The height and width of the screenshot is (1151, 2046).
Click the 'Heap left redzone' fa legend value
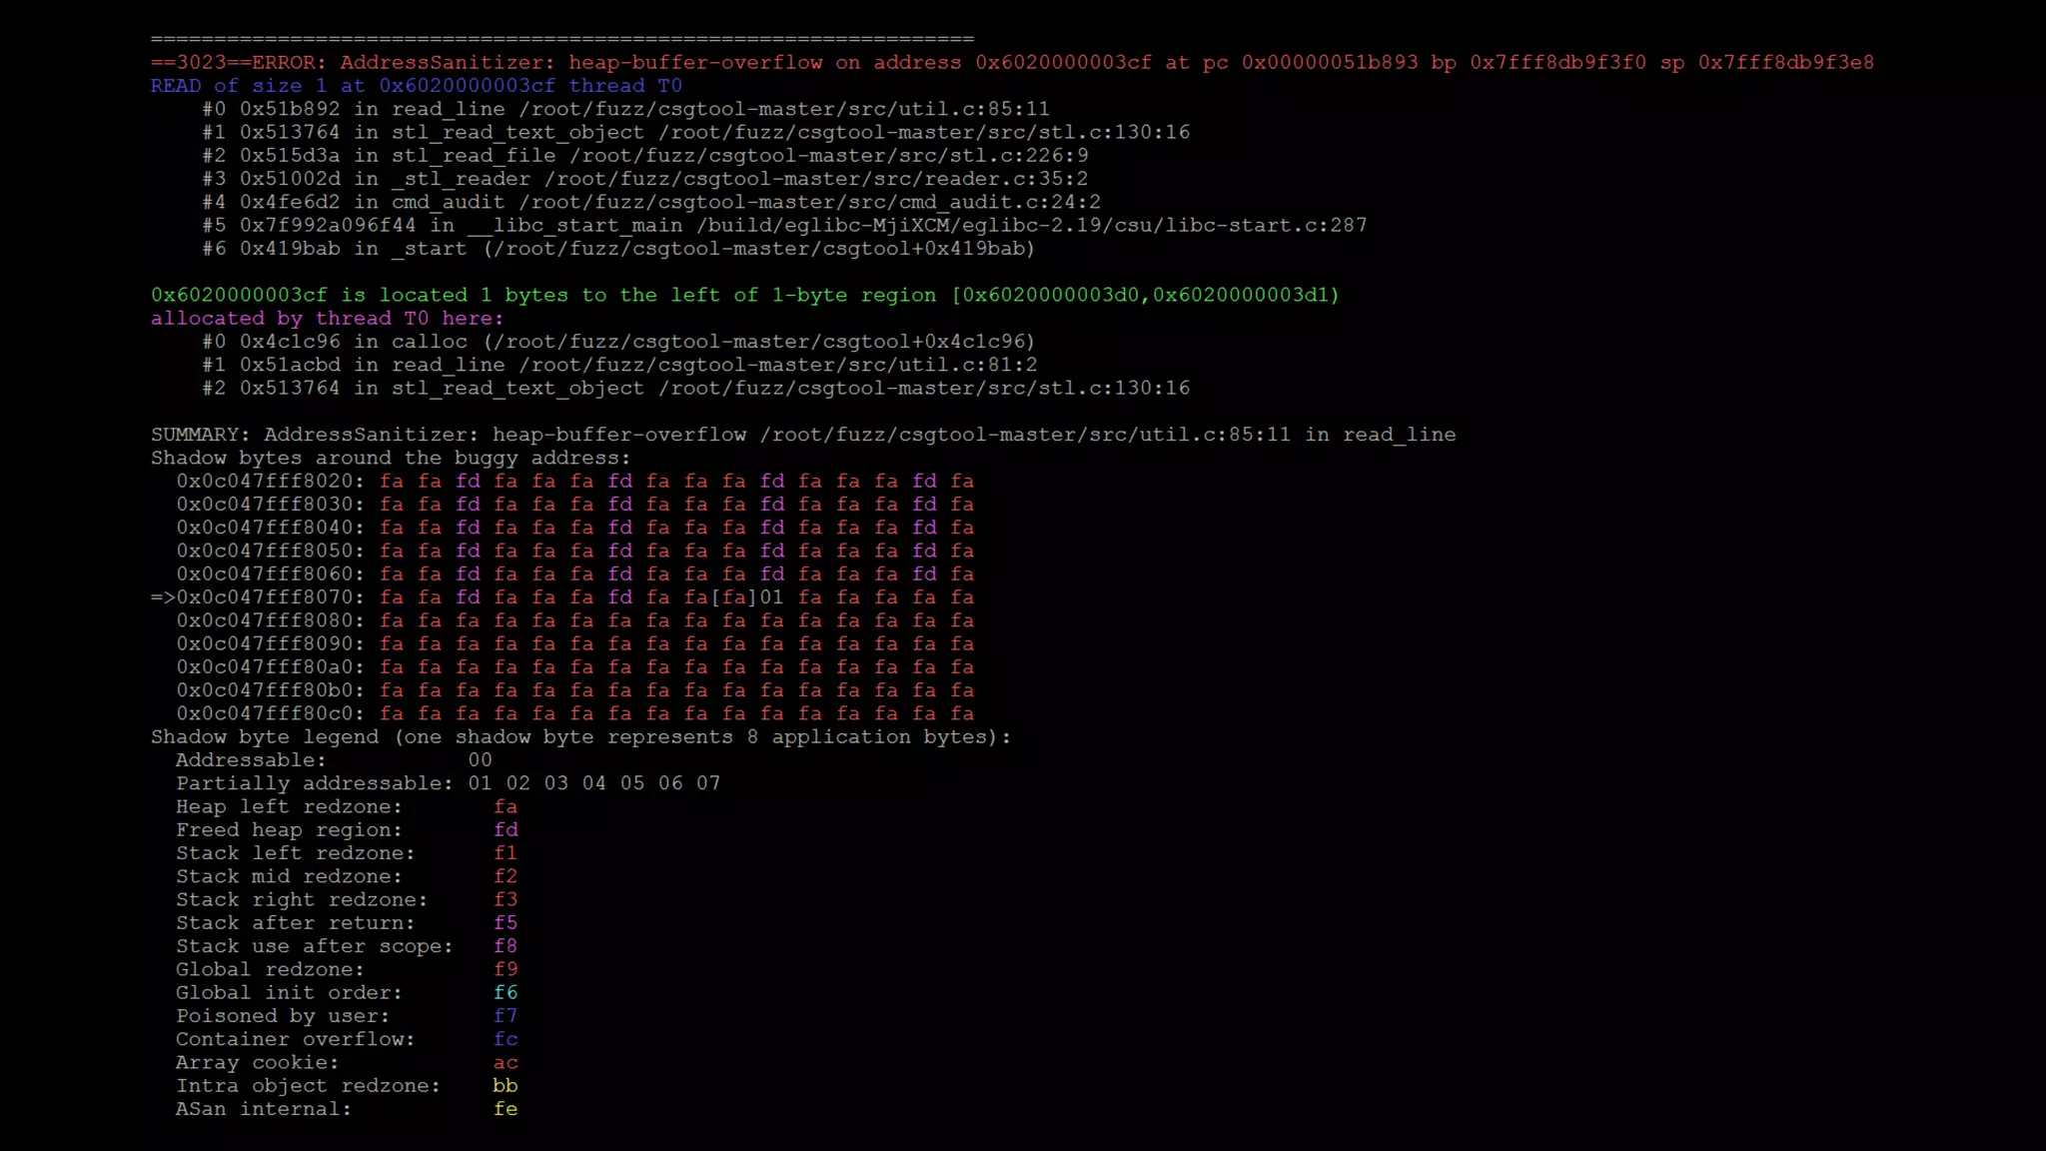506,807
